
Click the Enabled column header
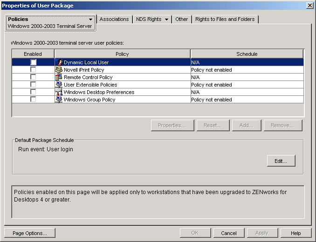pyautogui.click(x=33, y=54)
